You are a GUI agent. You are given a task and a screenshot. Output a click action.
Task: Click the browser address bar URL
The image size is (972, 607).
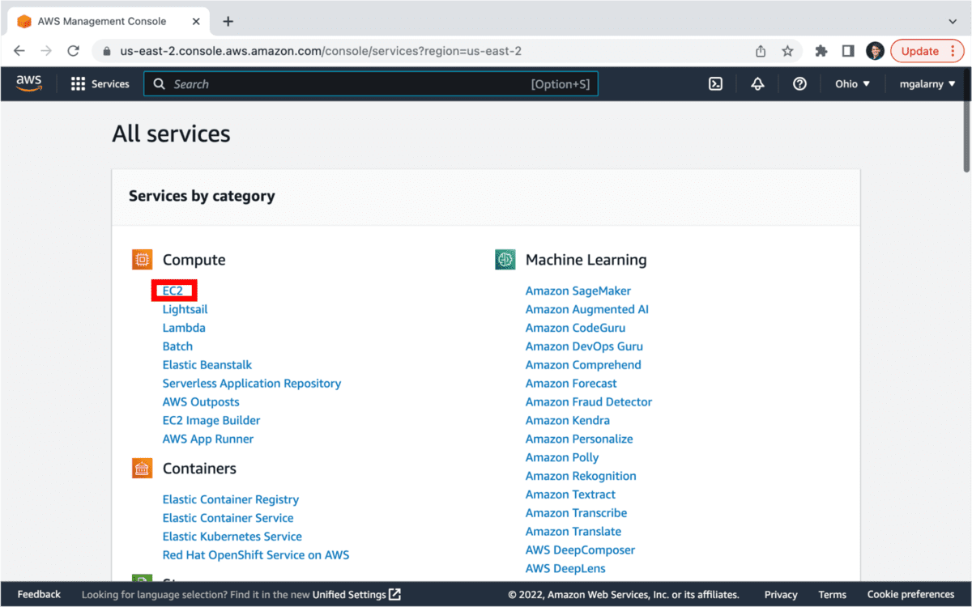coord(321,51)
